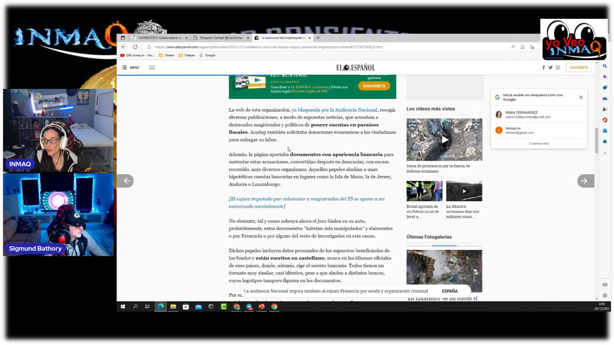The image size is (614, 345).
Task: Click the ESPAÑA section label in sticky bar
Action: point(449,291)
